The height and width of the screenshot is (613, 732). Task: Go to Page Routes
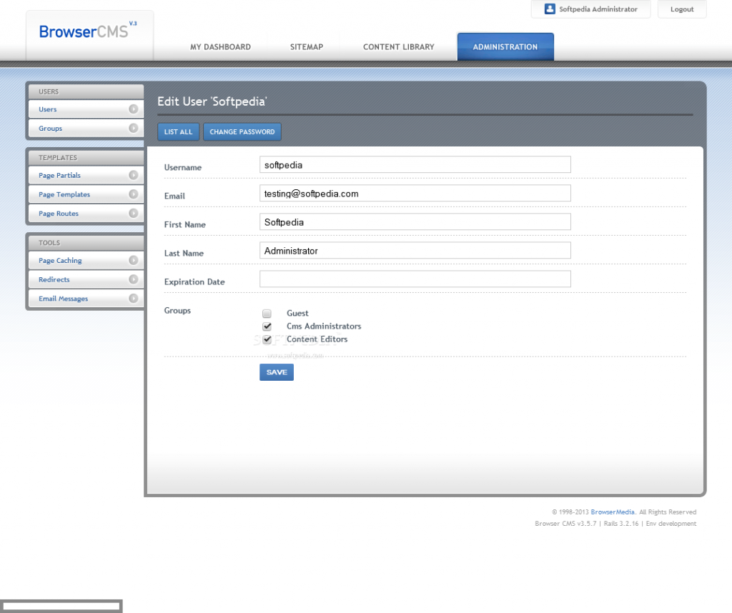86,214
